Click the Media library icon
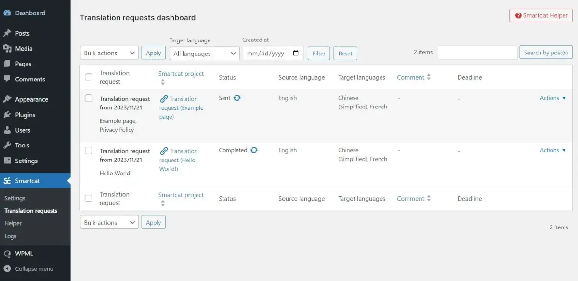 7,49
